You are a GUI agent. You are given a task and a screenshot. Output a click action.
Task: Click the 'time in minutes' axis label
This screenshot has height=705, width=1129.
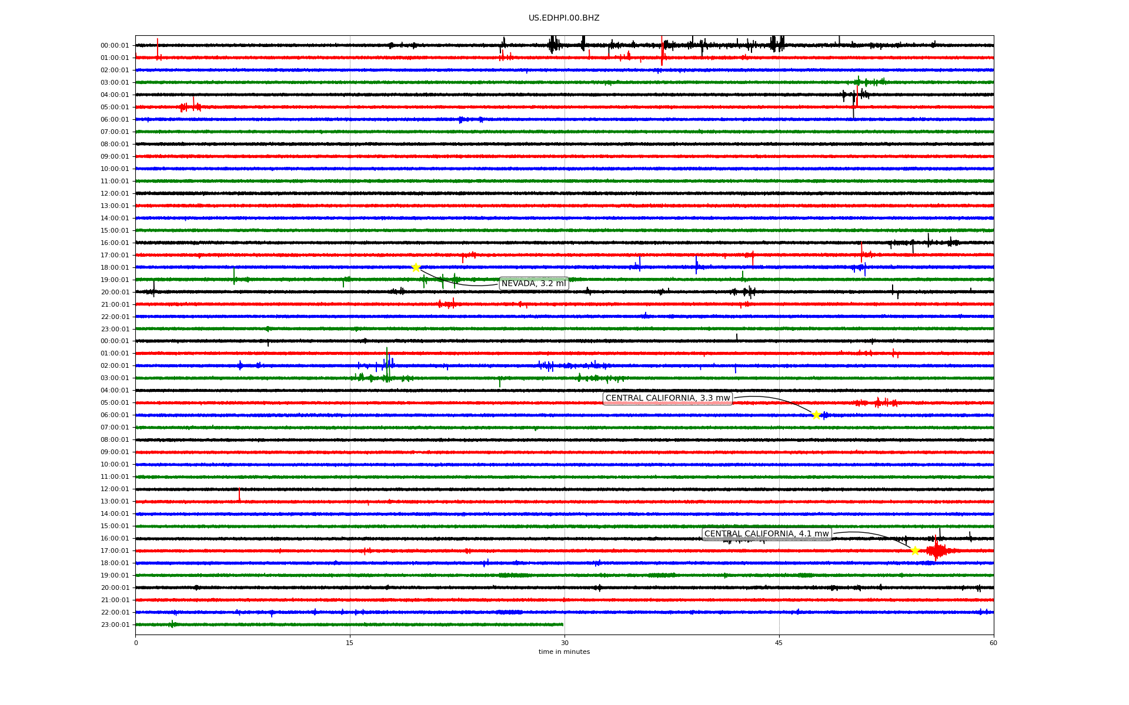[564, 652]
